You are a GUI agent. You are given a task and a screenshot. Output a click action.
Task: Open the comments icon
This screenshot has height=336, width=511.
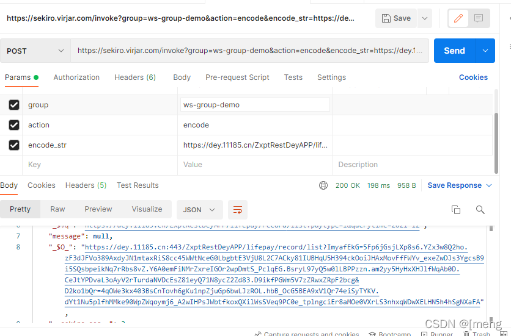479,18
